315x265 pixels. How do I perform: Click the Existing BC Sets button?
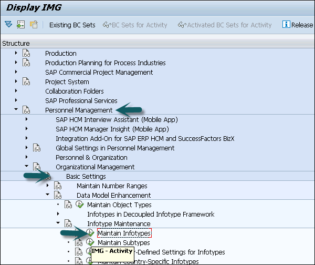tap(72, 25)
